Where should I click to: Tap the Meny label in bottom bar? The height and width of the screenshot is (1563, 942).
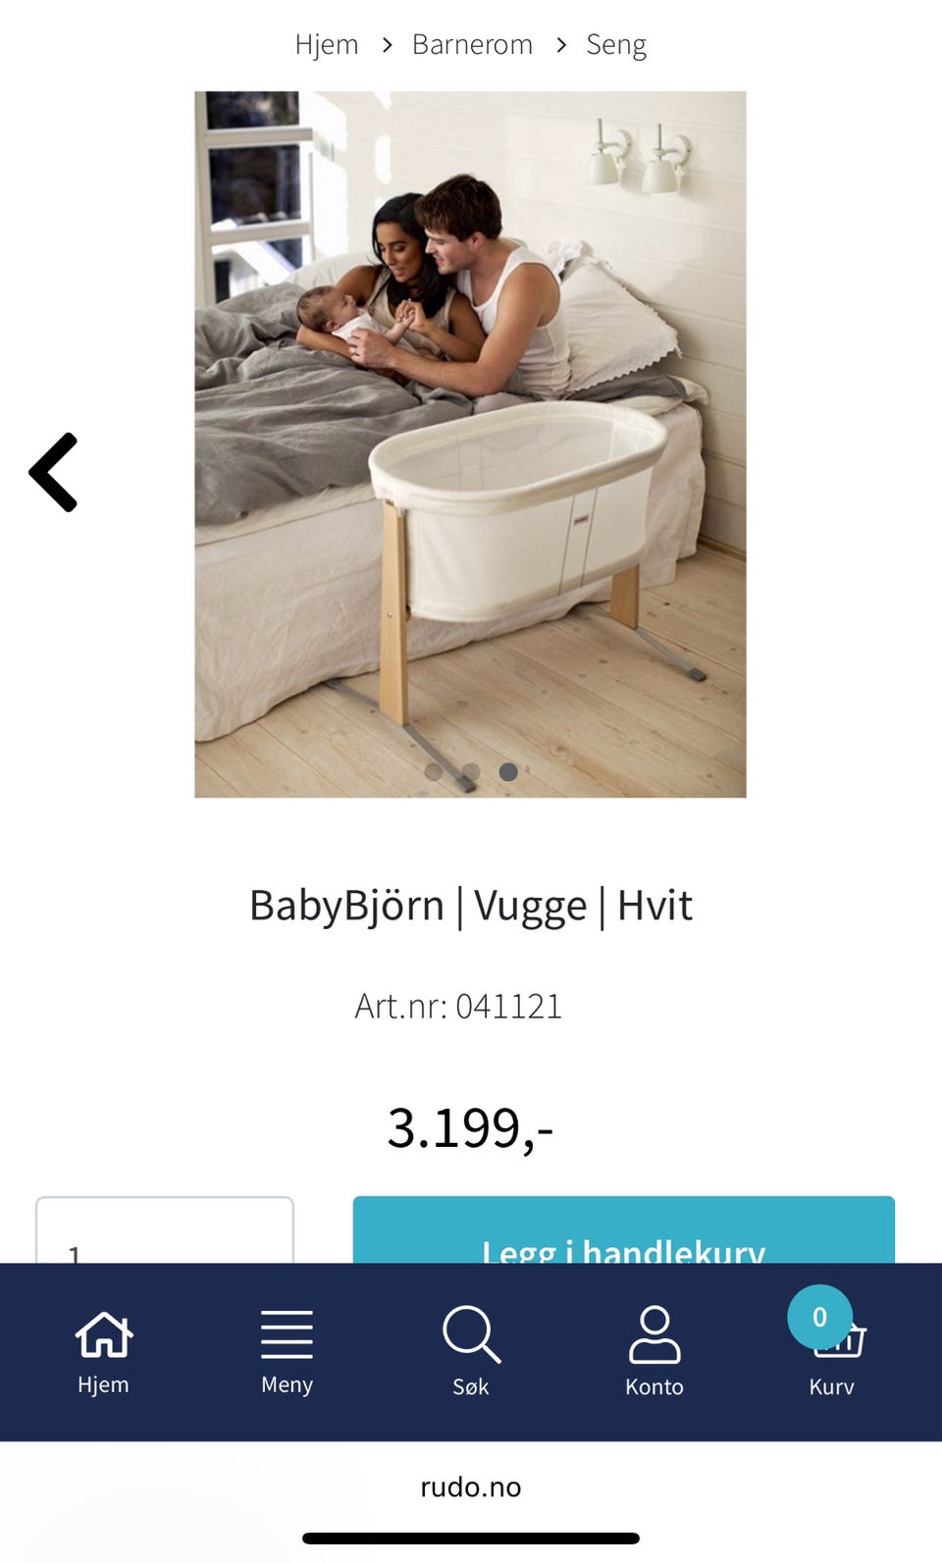pyautogui.click(x=287, y=1384)
